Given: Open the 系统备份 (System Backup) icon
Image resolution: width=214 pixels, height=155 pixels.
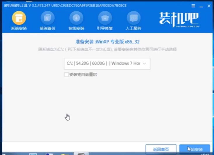Looking at the screenshot, I should (47, 18).
